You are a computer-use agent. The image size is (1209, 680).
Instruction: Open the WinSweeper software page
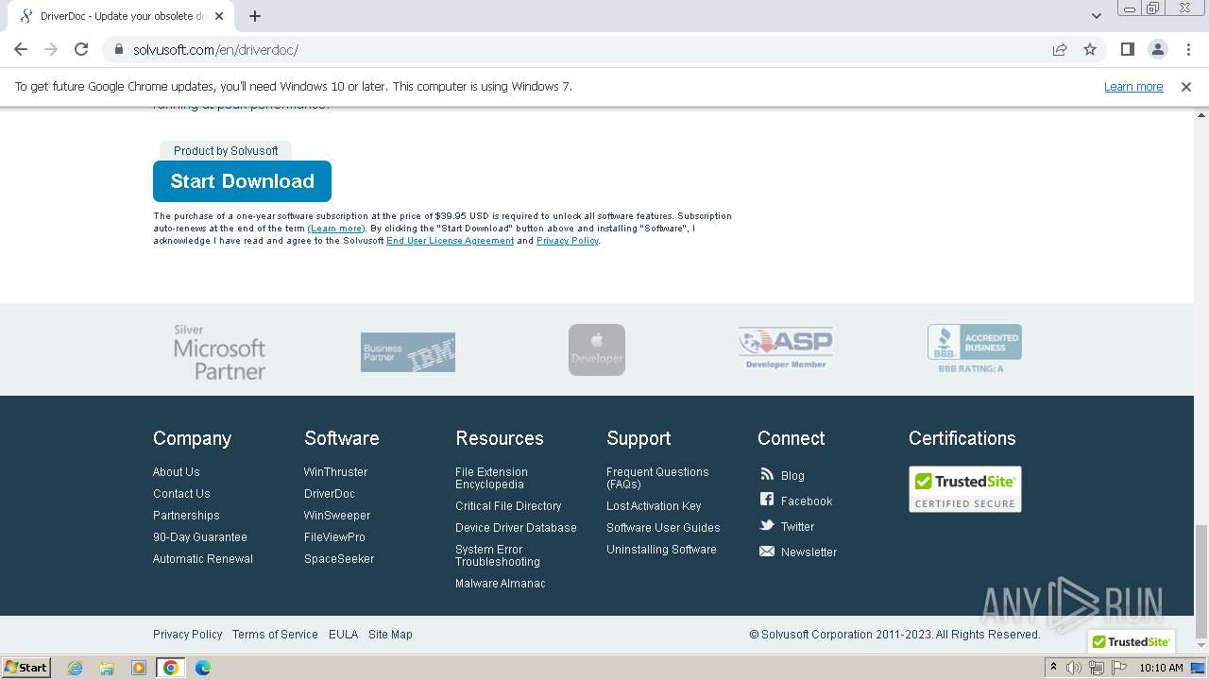coord(337,516)
